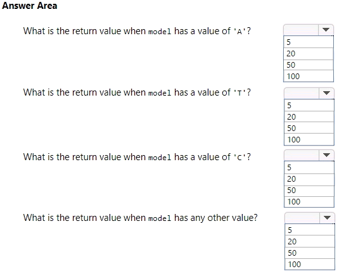Pick 100 for model 'A' question

click(309, 77)
